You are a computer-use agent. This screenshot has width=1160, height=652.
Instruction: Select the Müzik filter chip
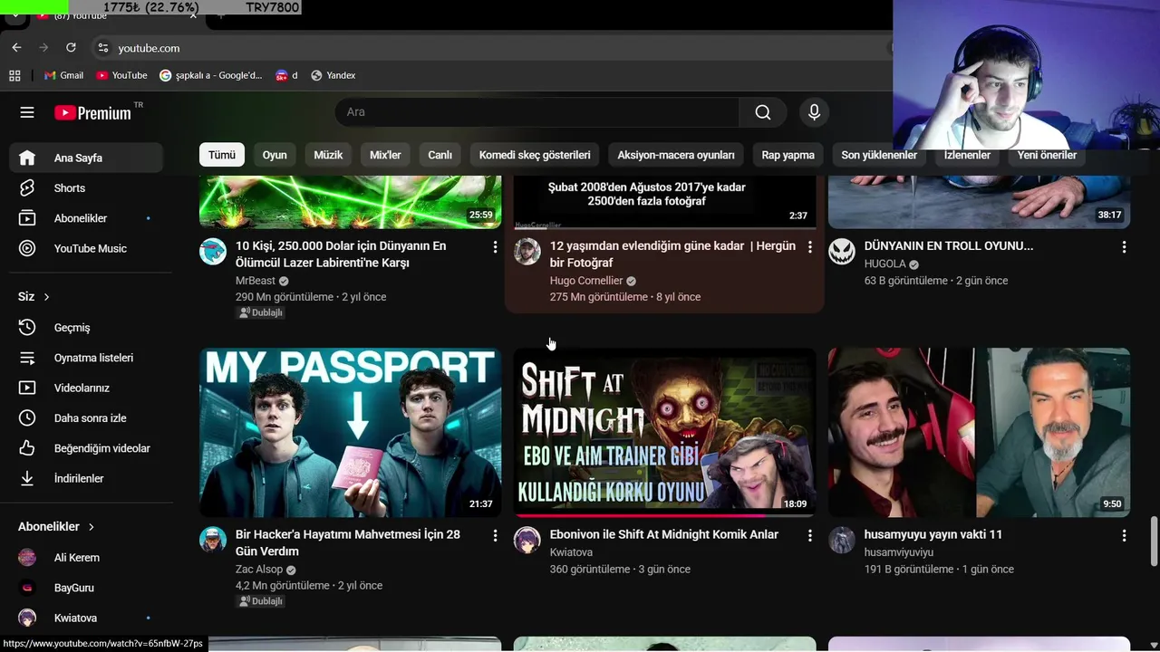[328, 155]
